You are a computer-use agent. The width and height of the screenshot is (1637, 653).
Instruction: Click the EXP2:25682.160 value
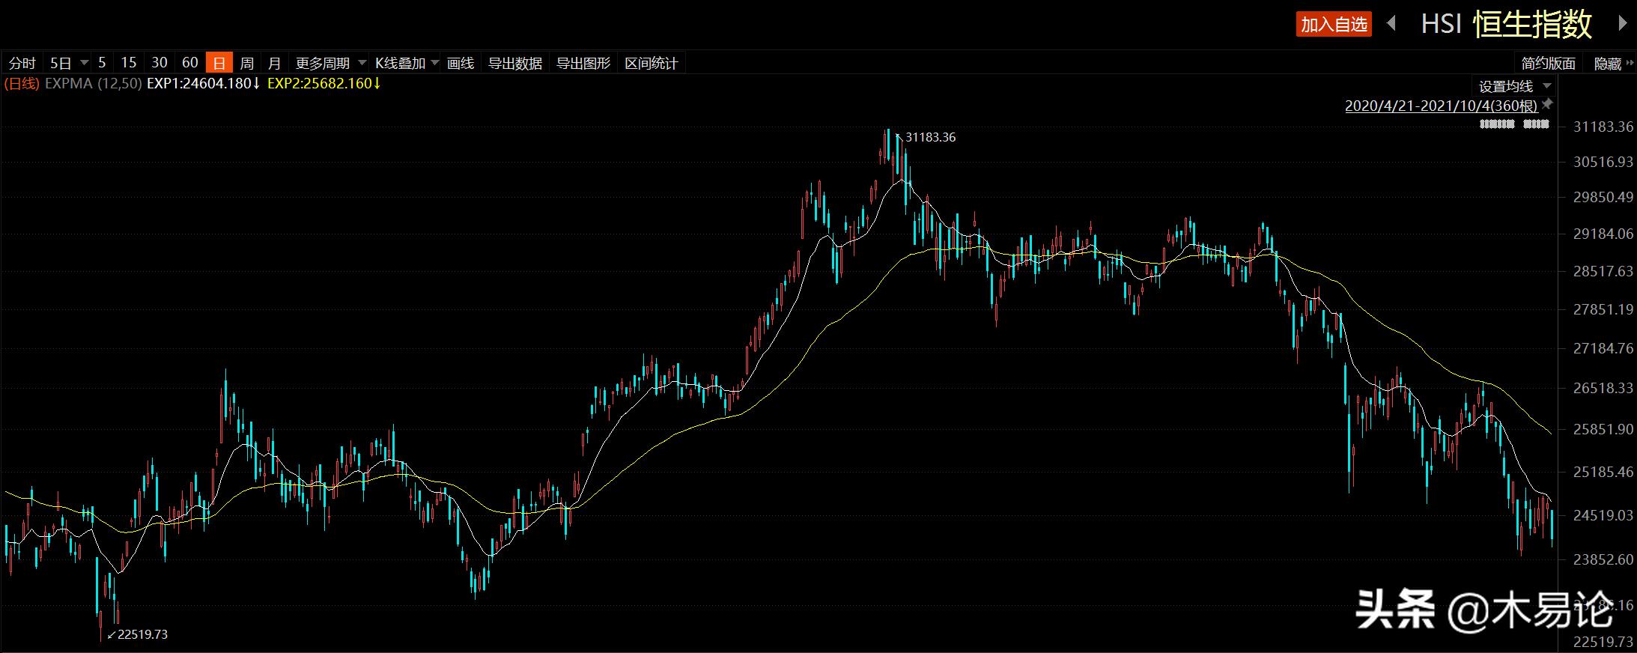324,83
